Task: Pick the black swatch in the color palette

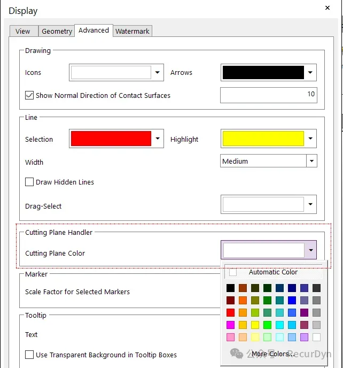Action: [230, 288]
